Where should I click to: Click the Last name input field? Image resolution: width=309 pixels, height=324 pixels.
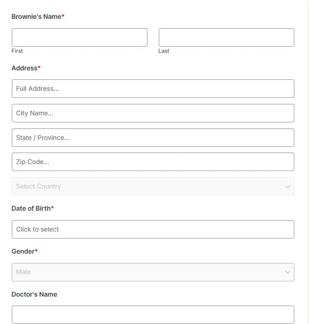[x=226, y=37]
